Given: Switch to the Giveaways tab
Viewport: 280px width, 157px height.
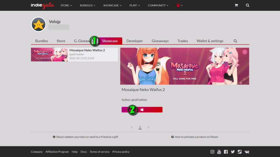Looking at the screenshot, I should 160,41.
